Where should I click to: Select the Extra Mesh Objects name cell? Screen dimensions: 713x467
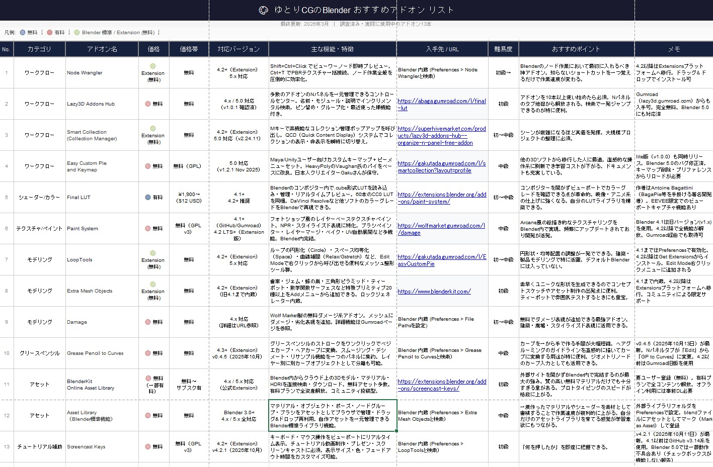pos(102,291)
